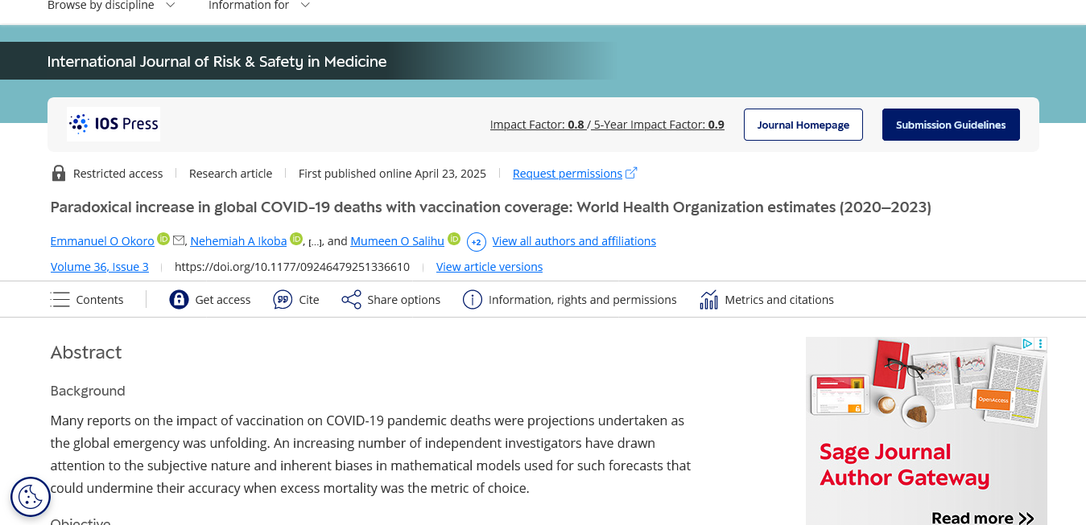1086x525 pixels.
Task: Click View all authors and affiliations
Action: [574, 241]
